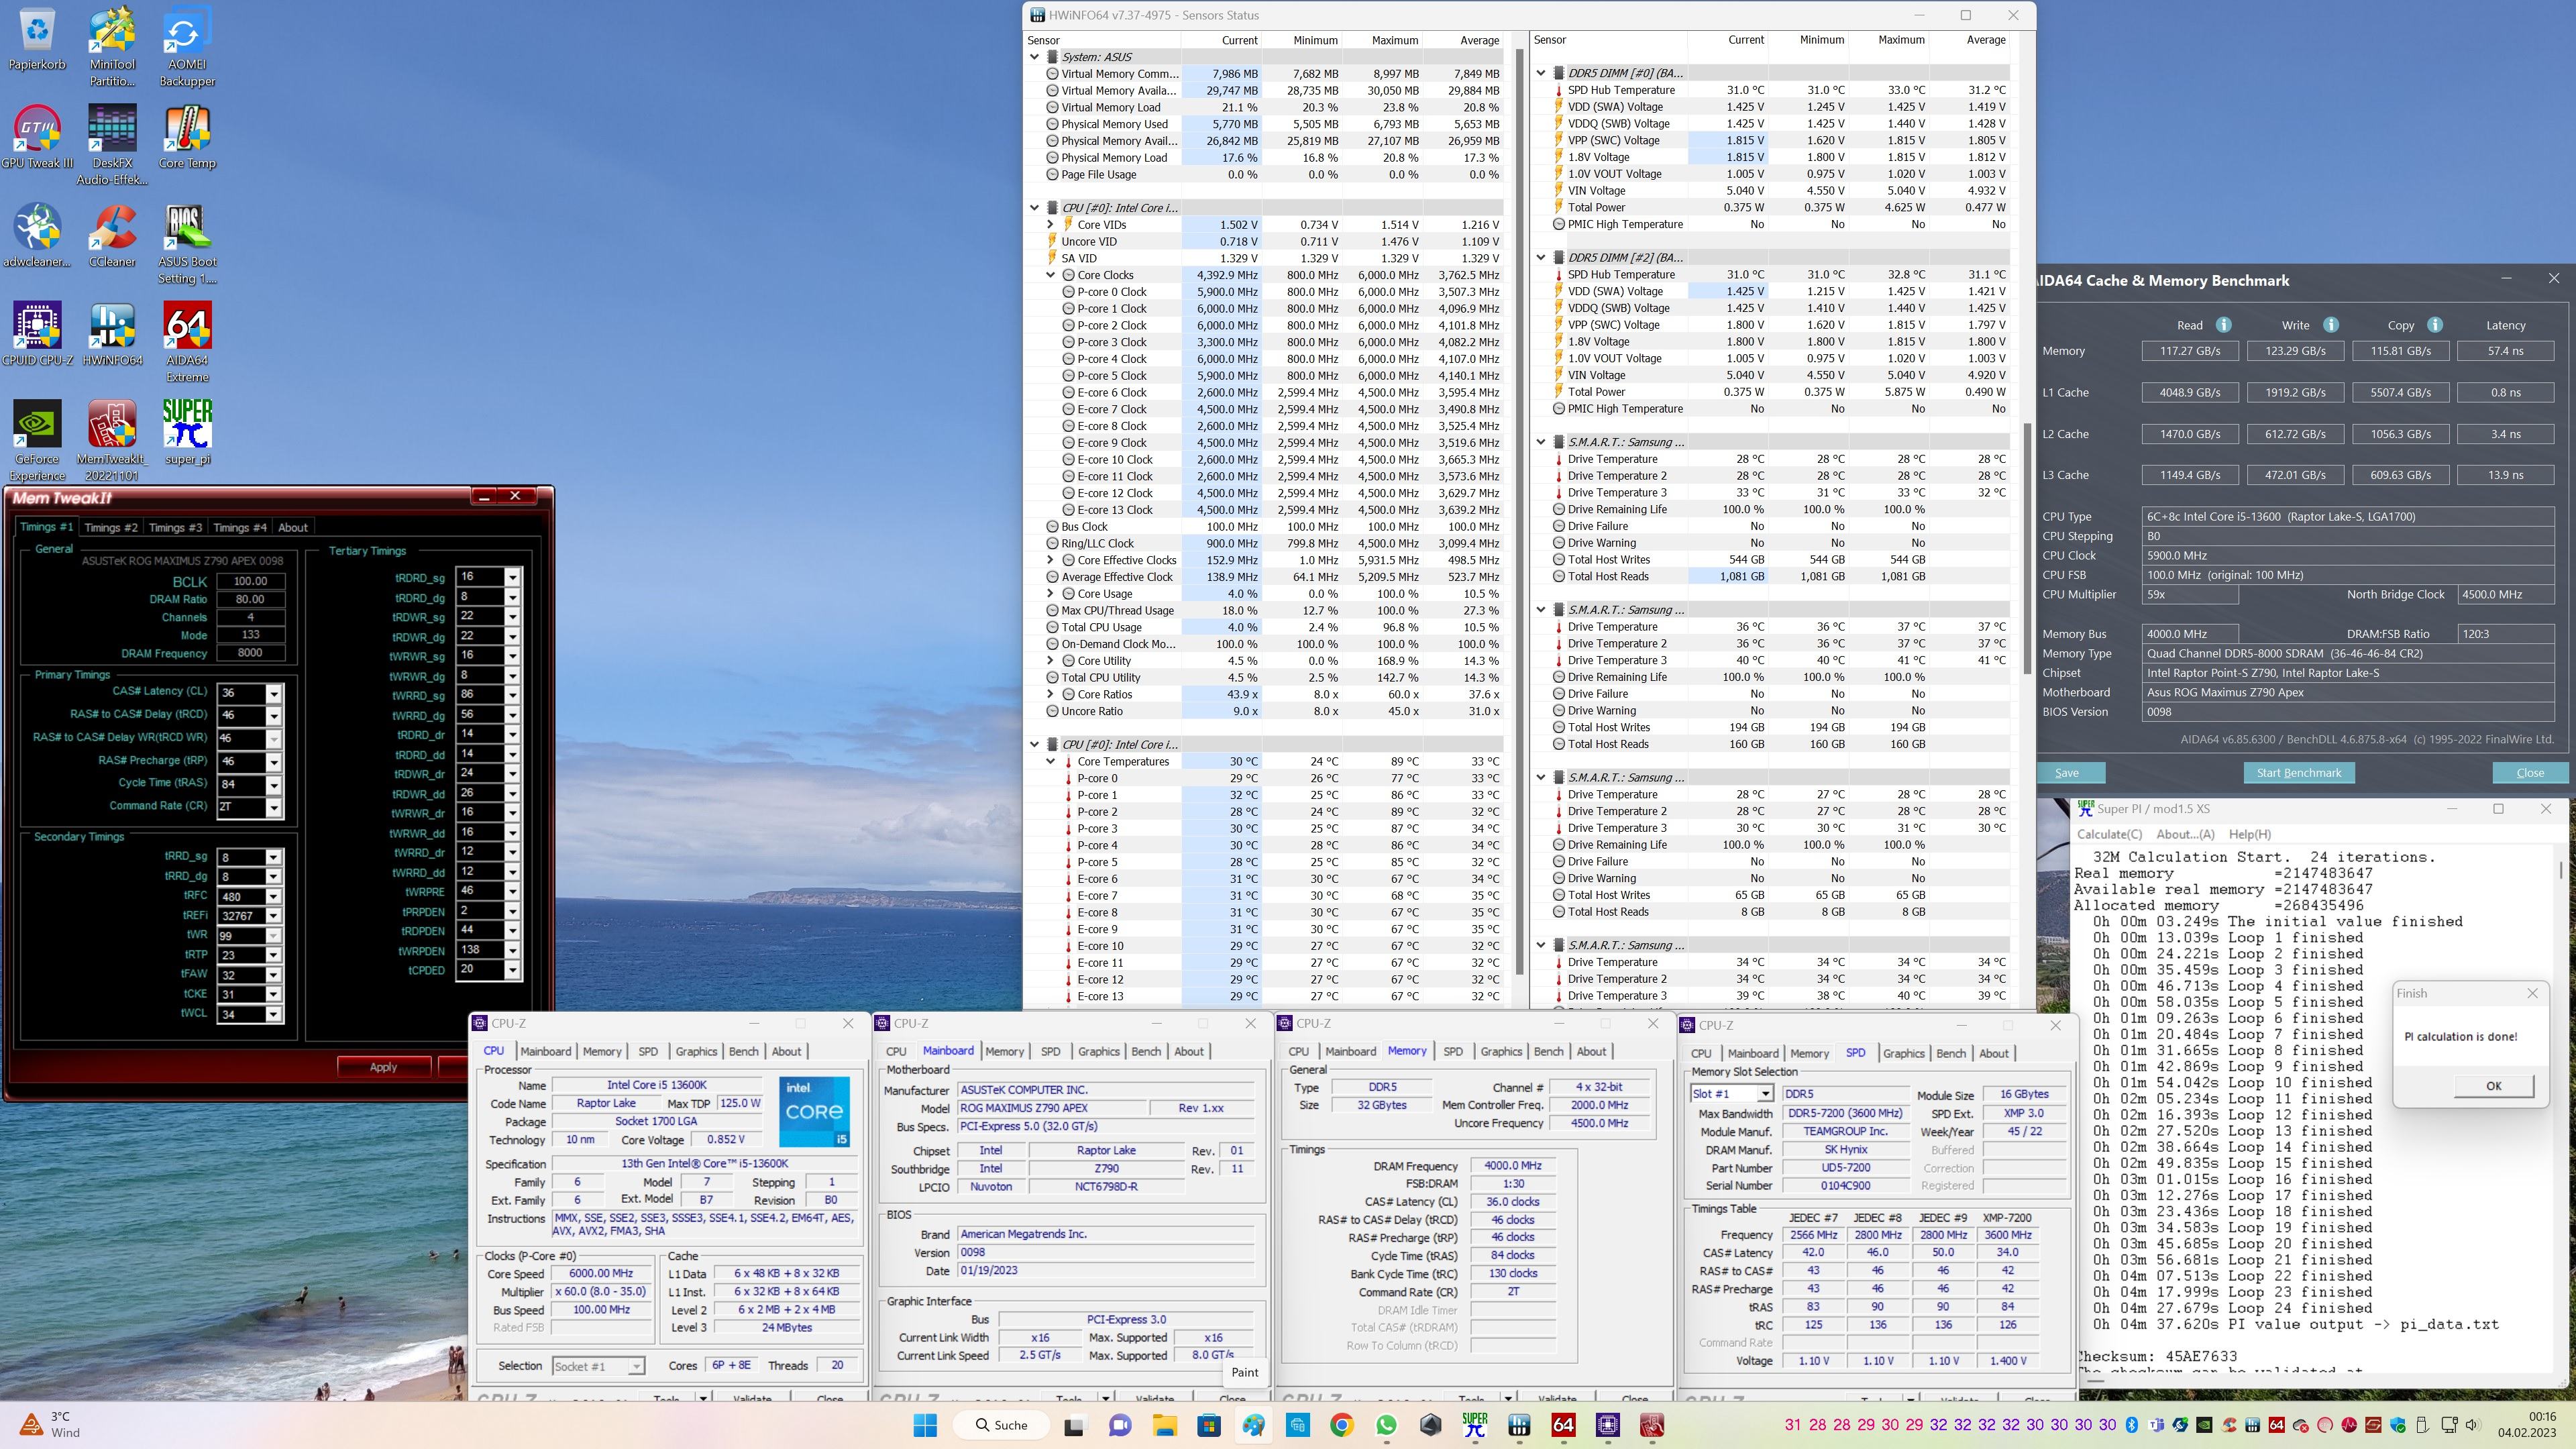Open WhatsApp from the taskbar
The height and width of the screenshot is (1449, 2576).
click(1386, 1425)
